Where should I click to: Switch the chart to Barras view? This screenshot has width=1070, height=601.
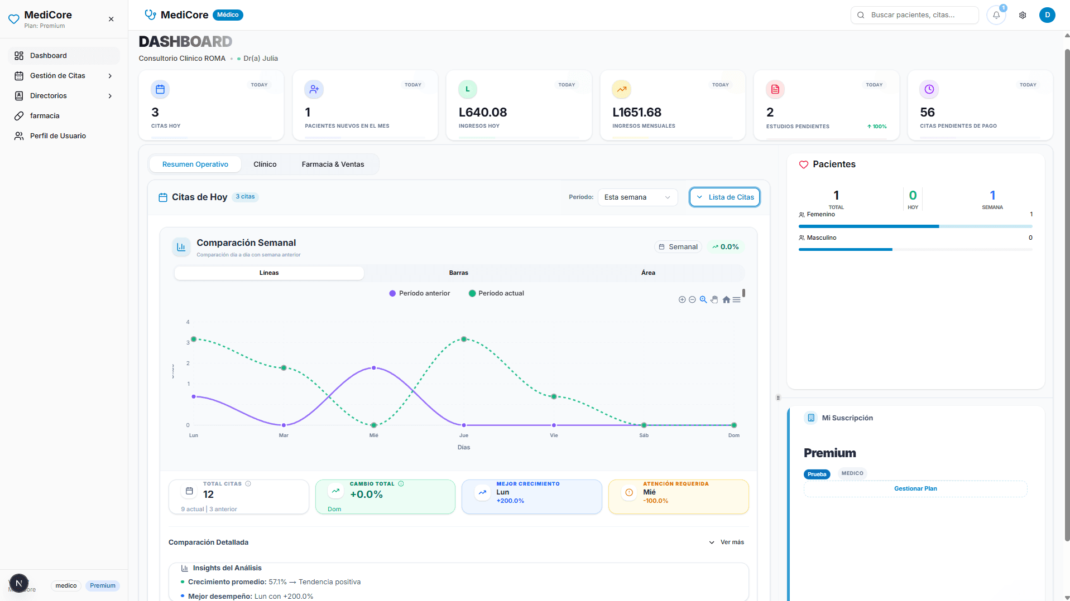tap(458, 273)
